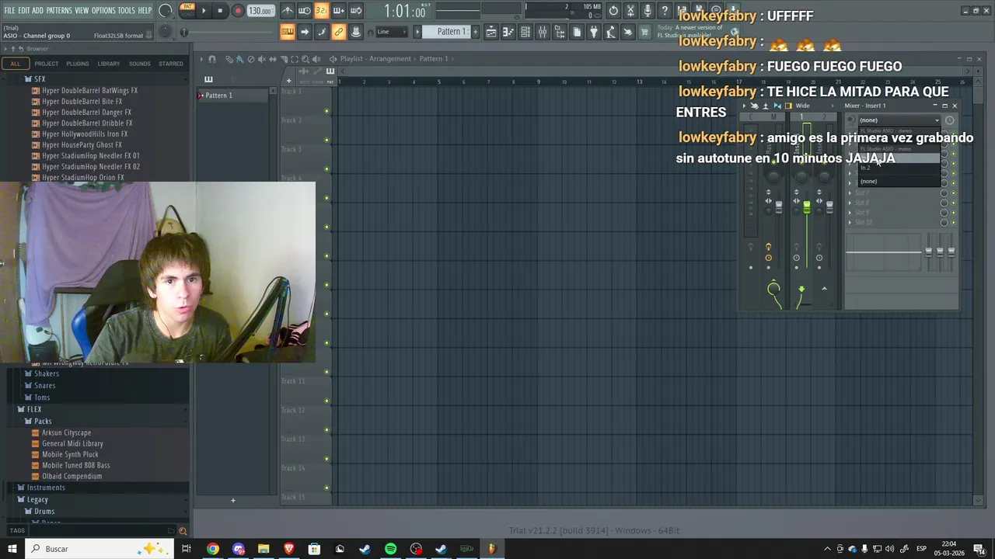Click the stop button in the transport
Screen dimensions: 995x559
[220, 11]
